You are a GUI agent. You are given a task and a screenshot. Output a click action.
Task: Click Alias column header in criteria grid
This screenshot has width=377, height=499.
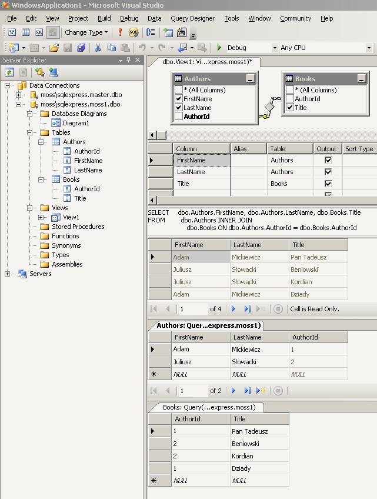pos(248,149)
